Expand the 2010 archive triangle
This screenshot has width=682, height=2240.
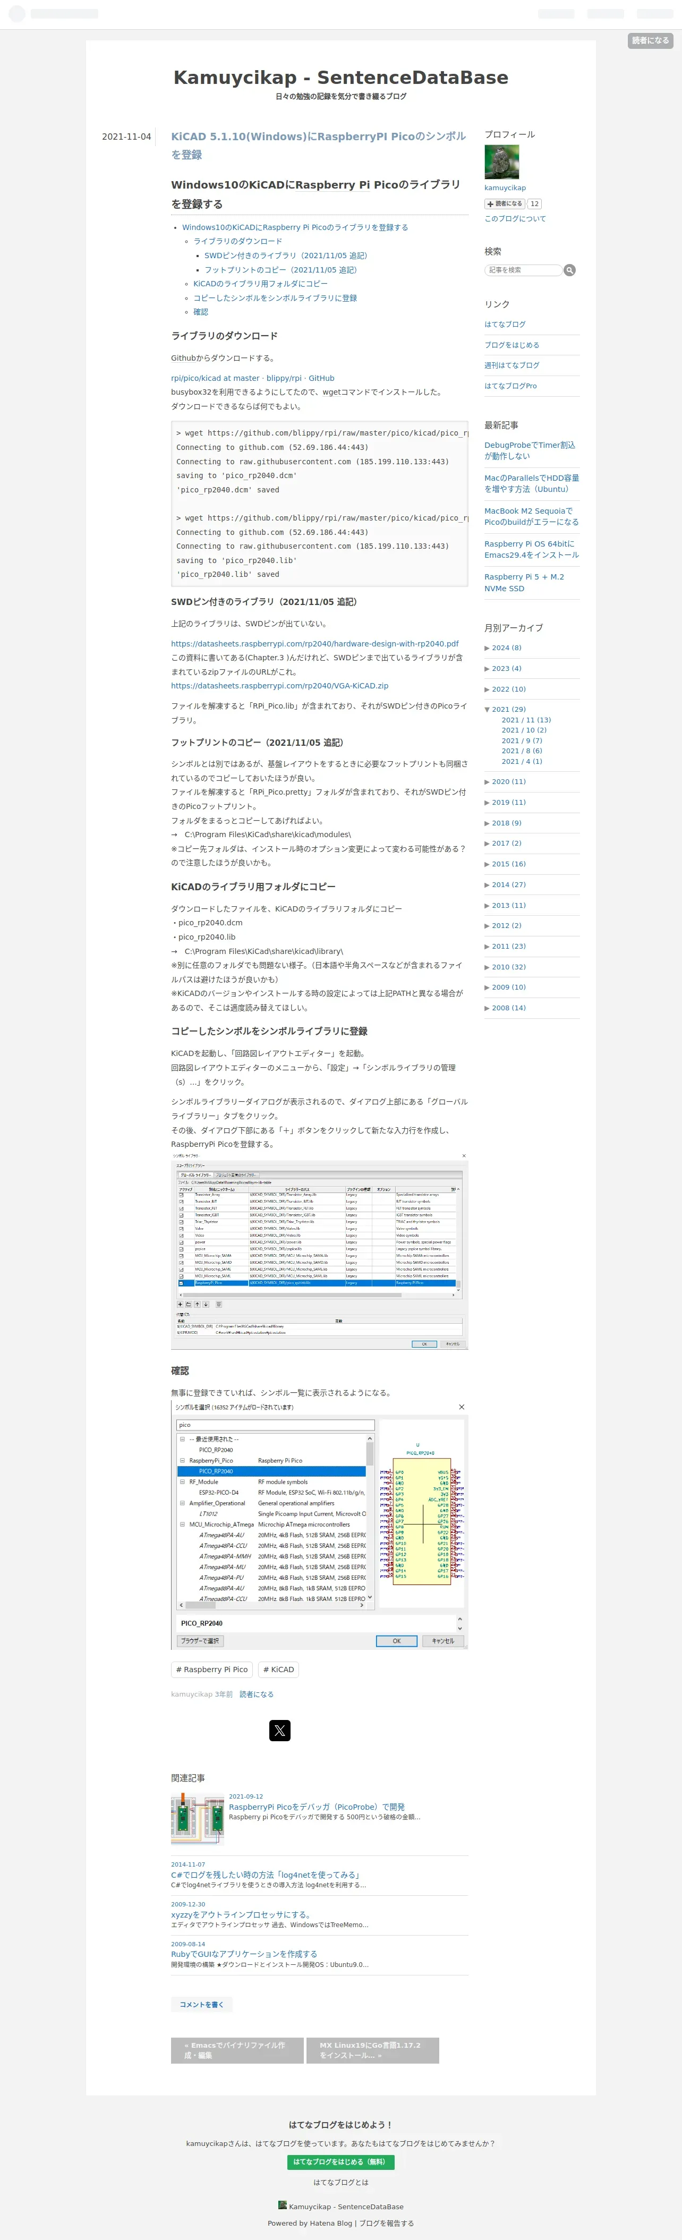[487, 967]
